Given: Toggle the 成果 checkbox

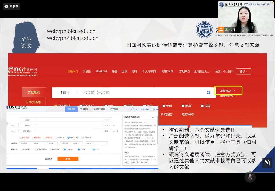Looking at the screenshot, I should [x=202, y=106].
